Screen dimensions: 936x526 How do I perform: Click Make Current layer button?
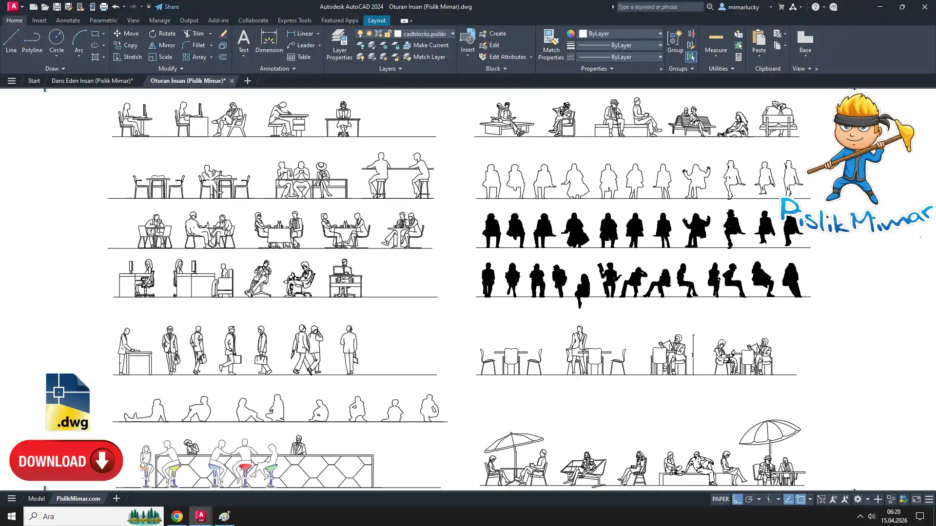coord(426,45)
